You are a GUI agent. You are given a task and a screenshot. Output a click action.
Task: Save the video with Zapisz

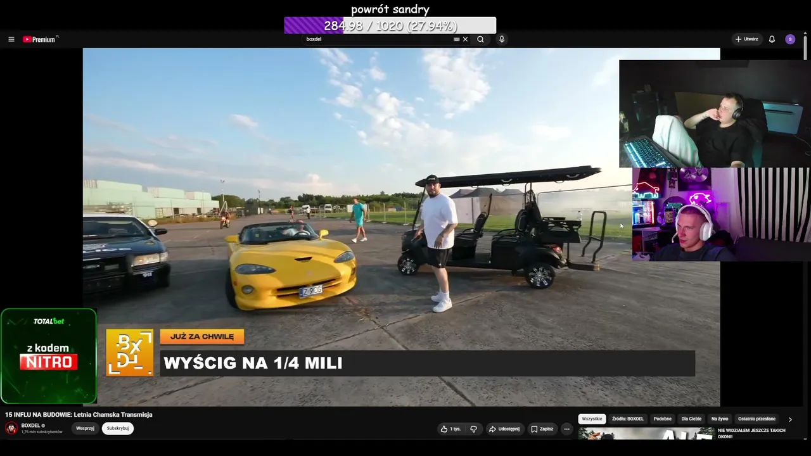click(542, 429)
